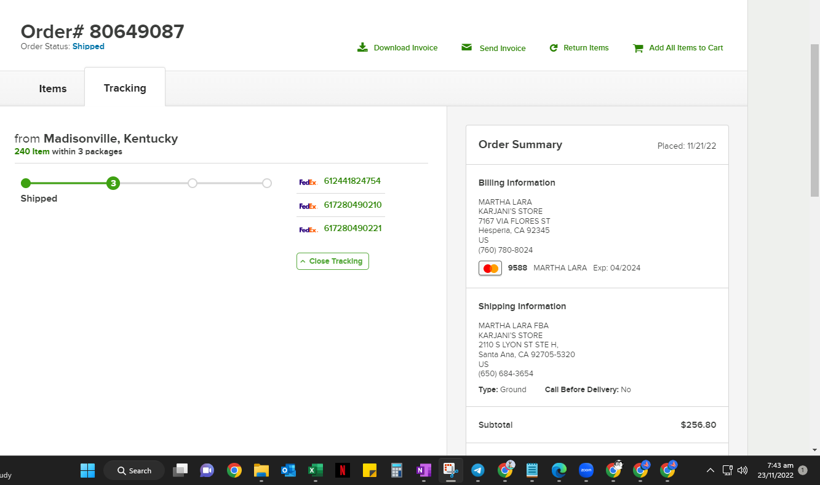Screen dimensions: 820x485
Task: Expand the system tray hidden icons chevron
Action: pos(711,470)
